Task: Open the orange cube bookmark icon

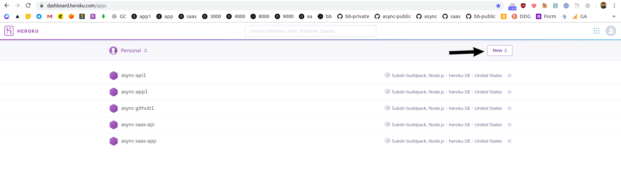Action: coord(71,16)
